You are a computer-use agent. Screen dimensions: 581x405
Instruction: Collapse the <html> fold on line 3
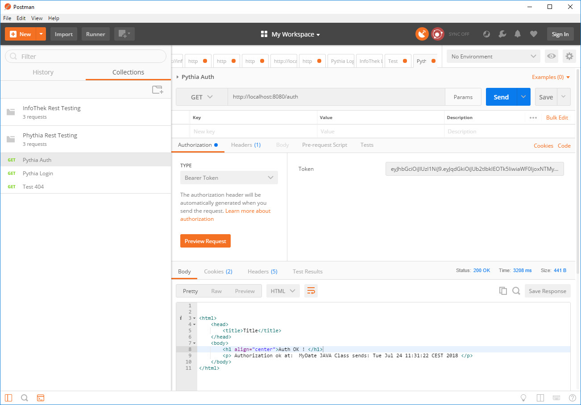(194, 318)
